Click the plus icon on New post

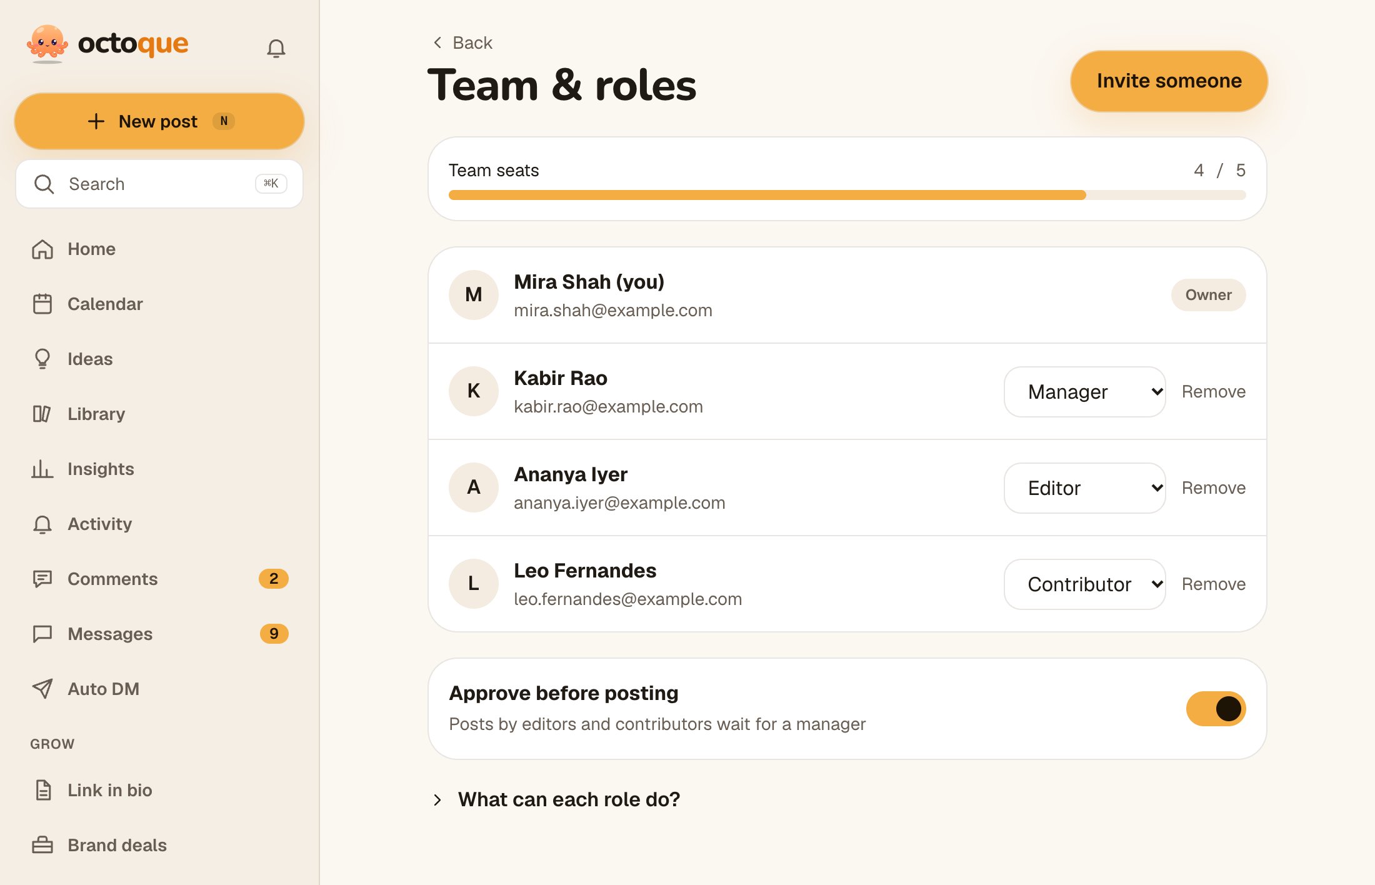coord(96,121)
